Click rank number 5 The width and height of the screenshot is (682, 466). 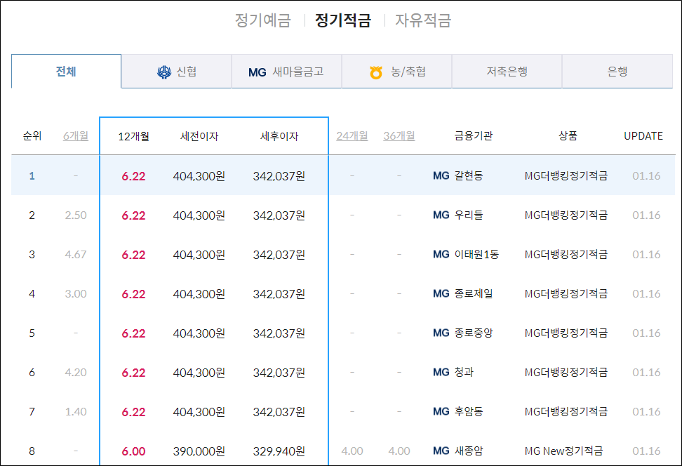tap(32, 333)
